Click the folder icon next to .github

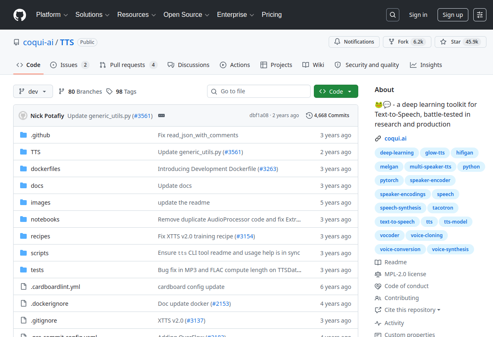pos(23,135)
